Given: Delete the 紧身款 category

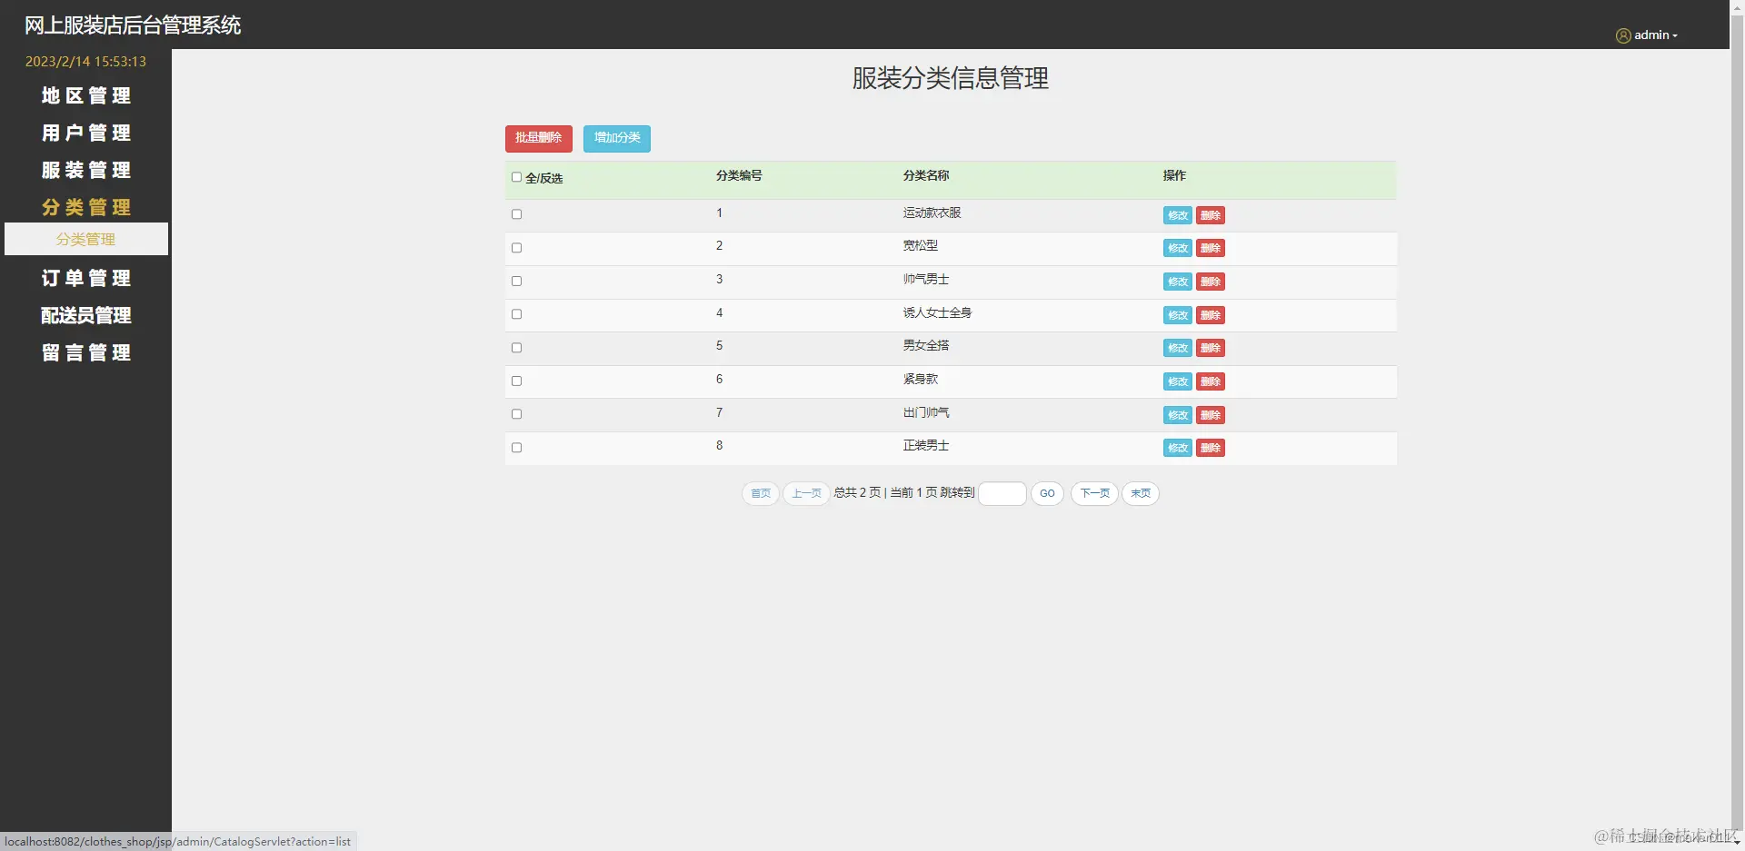Looking at the screenshot, I should click(1211, 381).
